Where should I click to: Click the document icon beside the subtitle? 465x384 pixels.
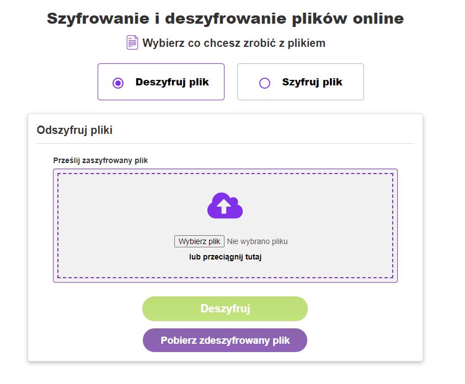tap(132, 42)
